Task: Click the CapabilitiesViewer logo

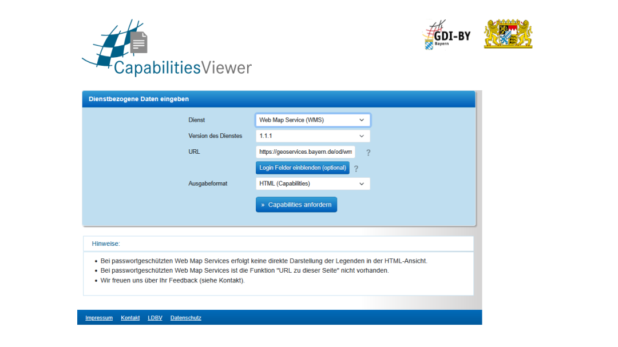Action: click(x=166, y=49)
